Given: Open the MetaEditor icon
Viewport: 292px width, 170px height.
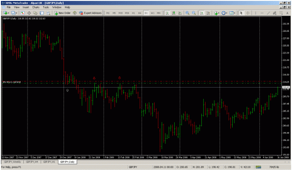Looking at the screenshot, I should tap(75, 13).
